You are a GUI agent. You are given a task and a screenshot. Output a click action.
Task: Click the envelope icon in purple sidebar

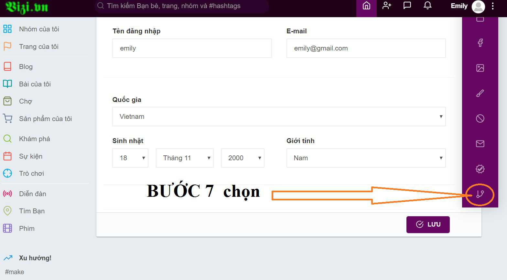coord(480,144)
